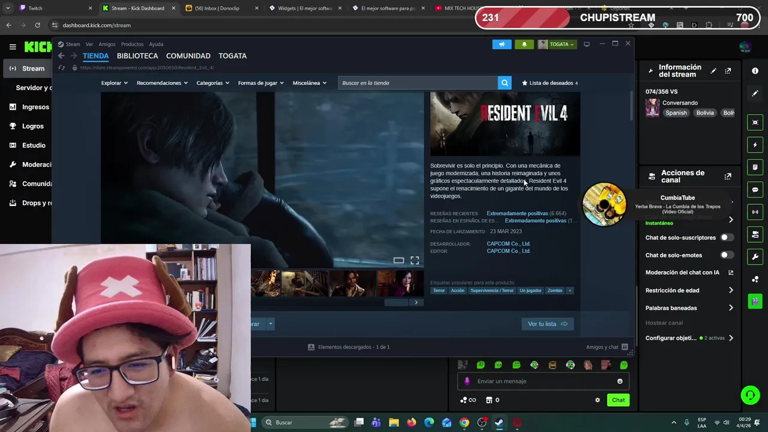Click the info icon in Kick right toolbar
Image resolution: width=768 pixels, height=432 pixels.
pos(755,71)
